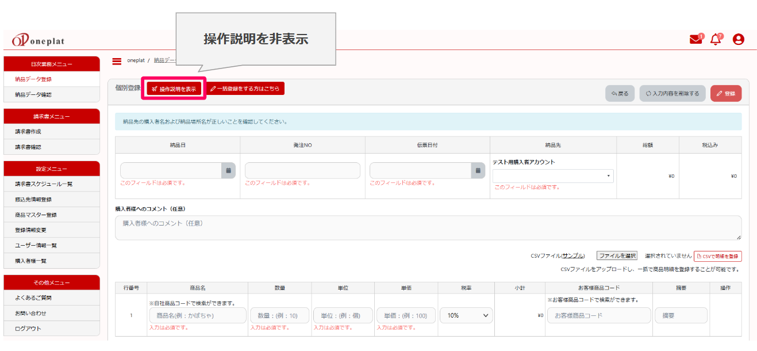The height and width of the screenshot is (351, 757).
Task: Toggle the hamburger sidebar menu icon
Action: [117, 60]
